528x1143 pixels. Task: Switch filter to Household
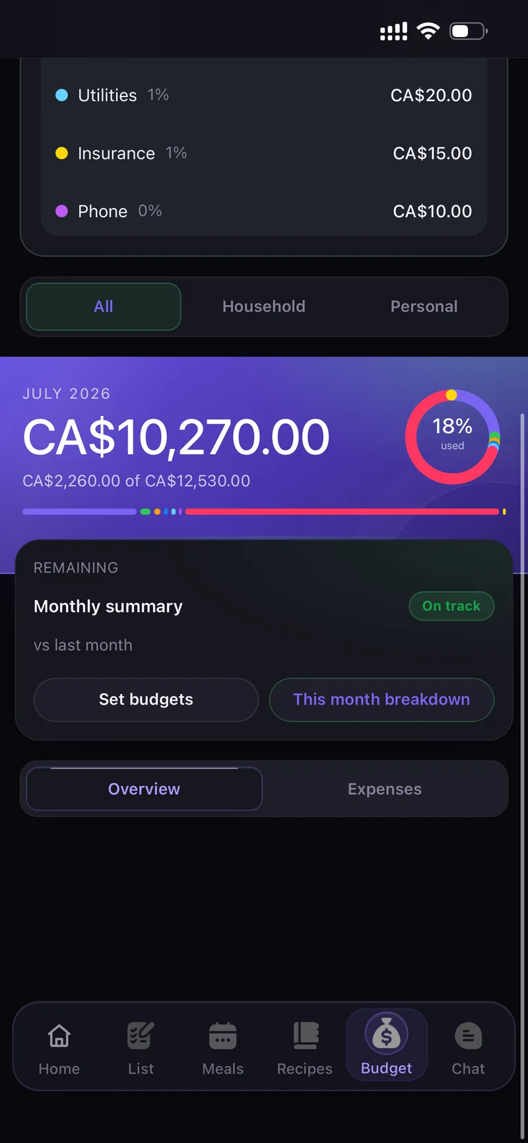coord(264,306)
